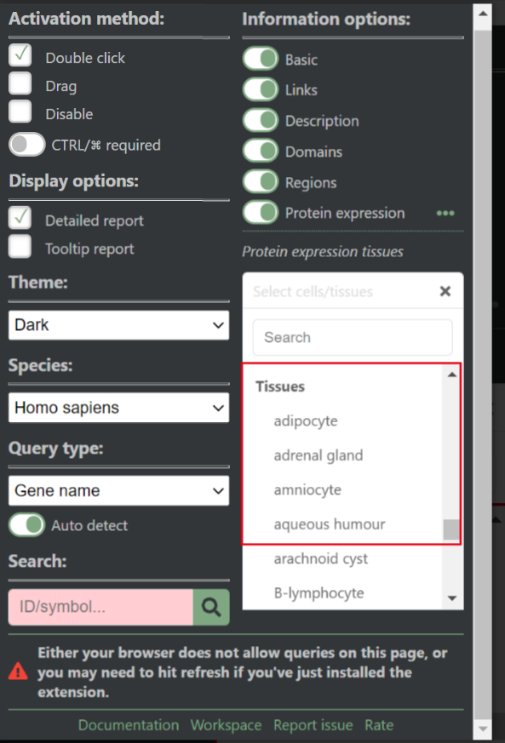
Task: Click the Tissues group header
Action: point(280,386)
